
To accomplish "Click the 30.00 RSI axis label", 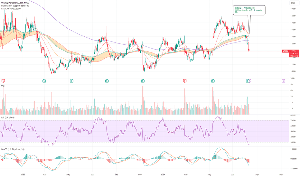I will (x=293, y=142).
